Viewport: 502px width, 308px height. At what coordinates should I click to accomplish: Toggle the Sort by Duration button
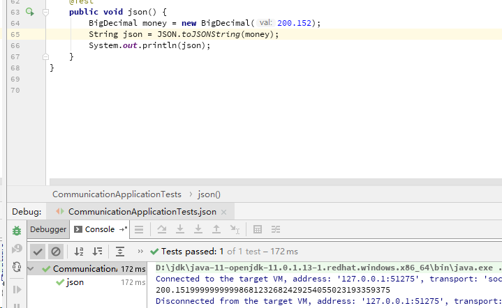(97, 252)
